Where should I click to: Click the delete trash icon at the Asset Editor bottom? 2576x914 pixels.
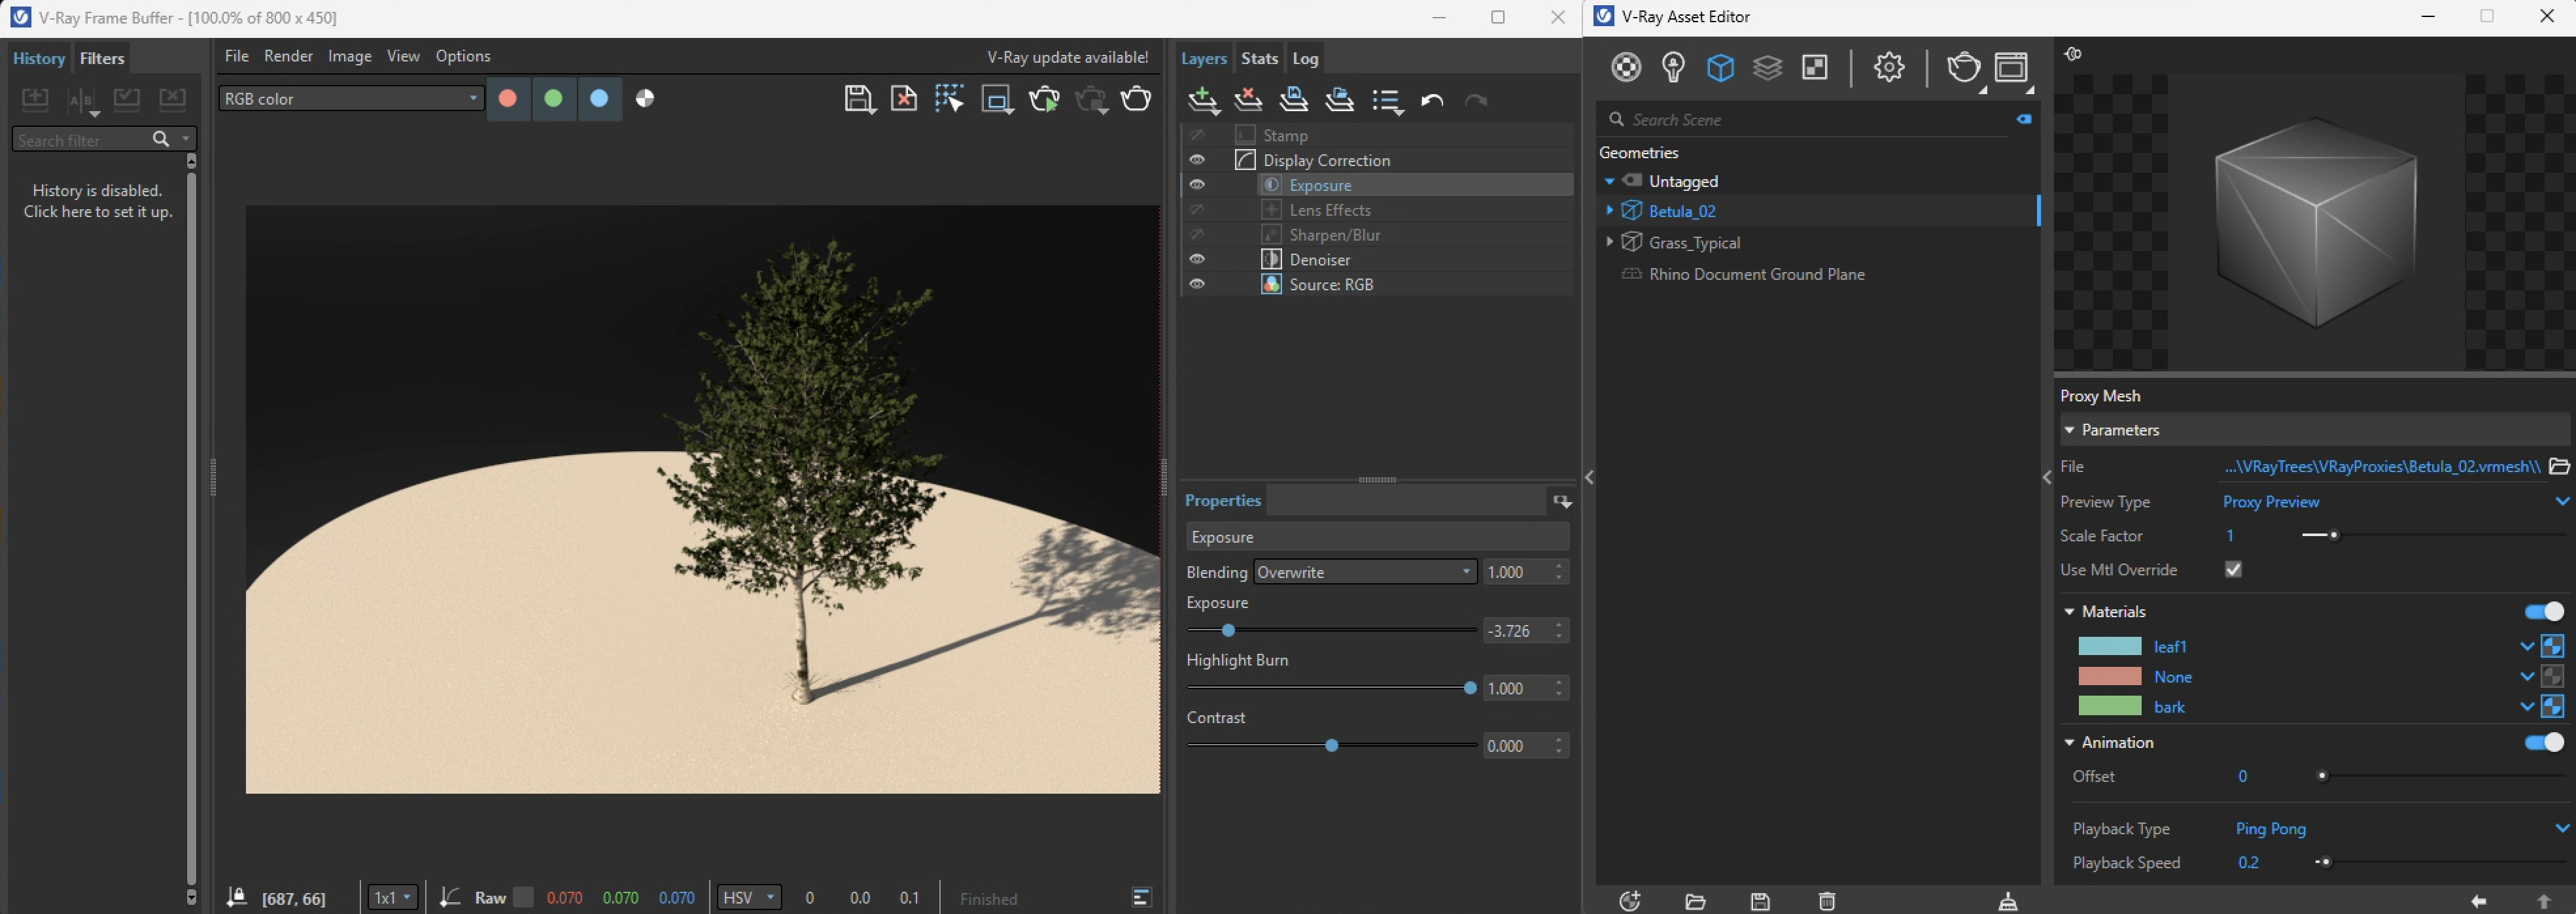pyautogui.click(x=1826, y=901)
